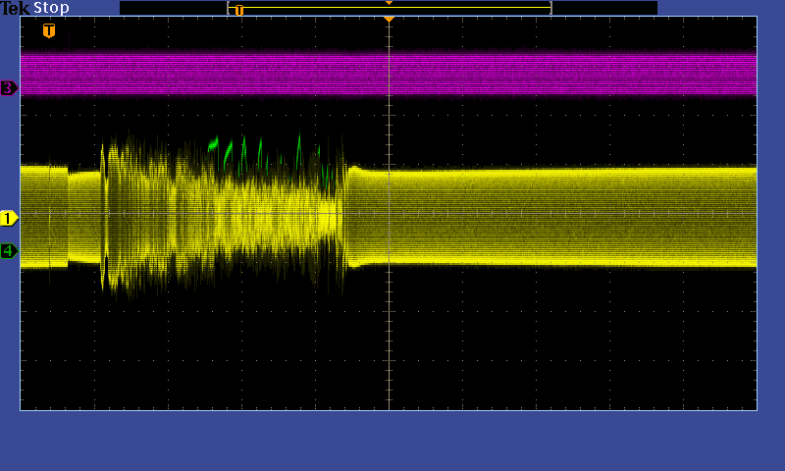Click right bracket of the record view bar
Viewport: 785px width, 471px height.
550,8
